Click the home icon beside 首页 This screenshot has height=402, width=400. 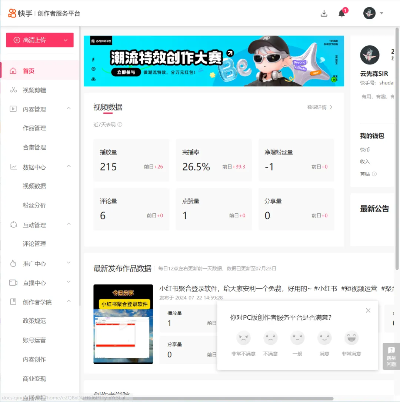click(13, 71)
